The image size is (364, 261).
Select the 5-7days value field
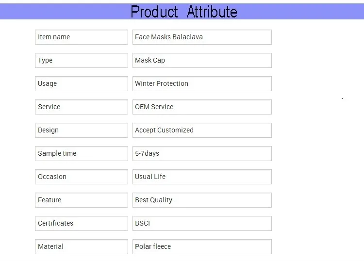201,154
